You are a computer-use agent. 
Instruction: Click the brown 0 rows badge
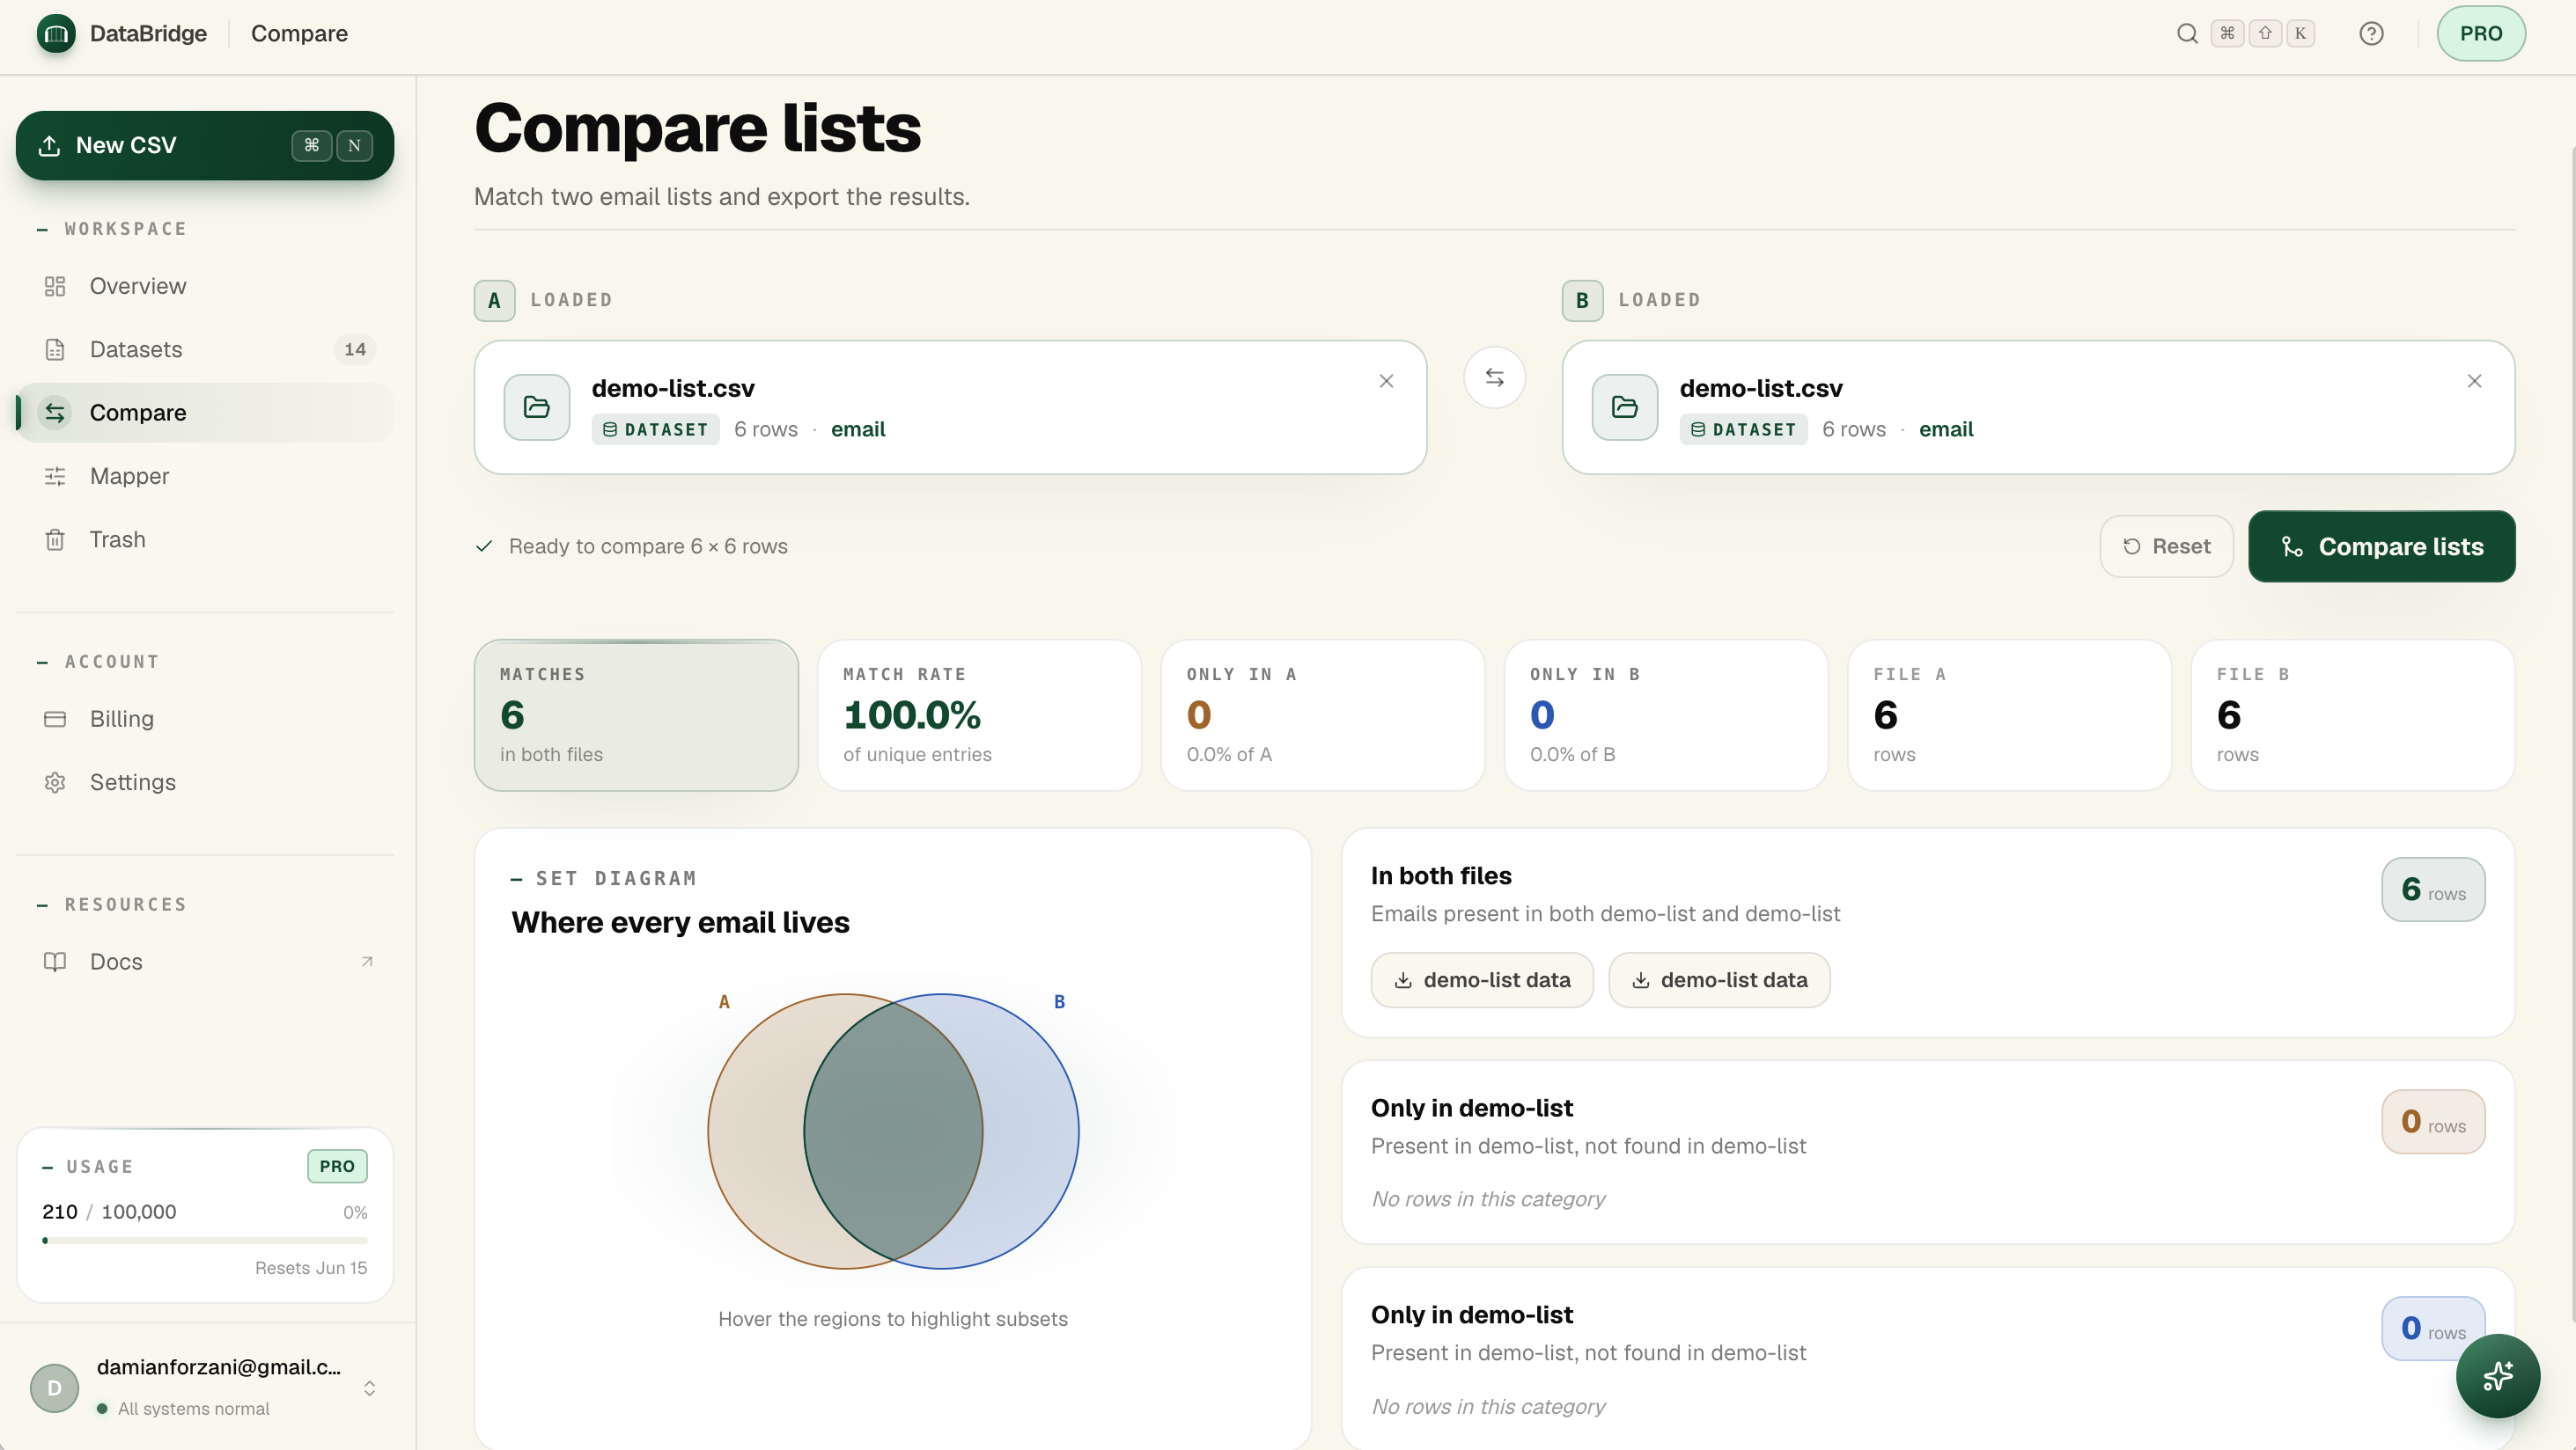(x=2433, y=1121)
